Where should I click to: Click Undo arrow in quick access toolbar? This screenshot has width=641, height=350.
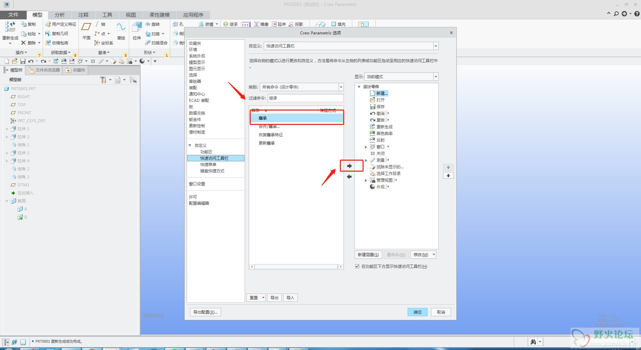pos(31,61)
